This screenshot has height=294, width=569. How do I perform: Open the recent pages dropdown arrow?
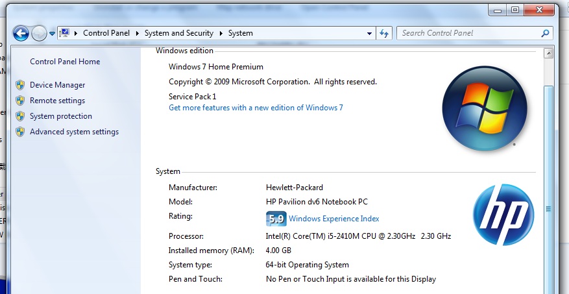(52, 34)
